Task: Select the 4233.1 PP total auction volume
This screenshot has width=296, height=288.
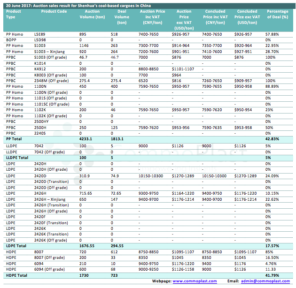Action: pos(86,139)
